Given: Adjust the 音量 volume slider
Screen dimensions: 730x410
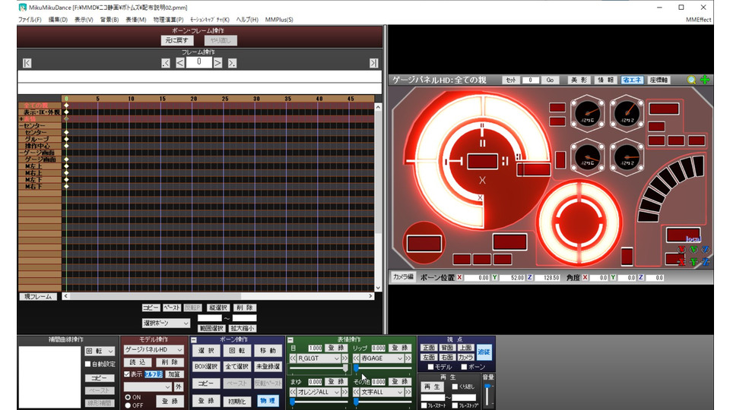Looking at the screenshot, I should pyautogui.click(x=487, y=386).
